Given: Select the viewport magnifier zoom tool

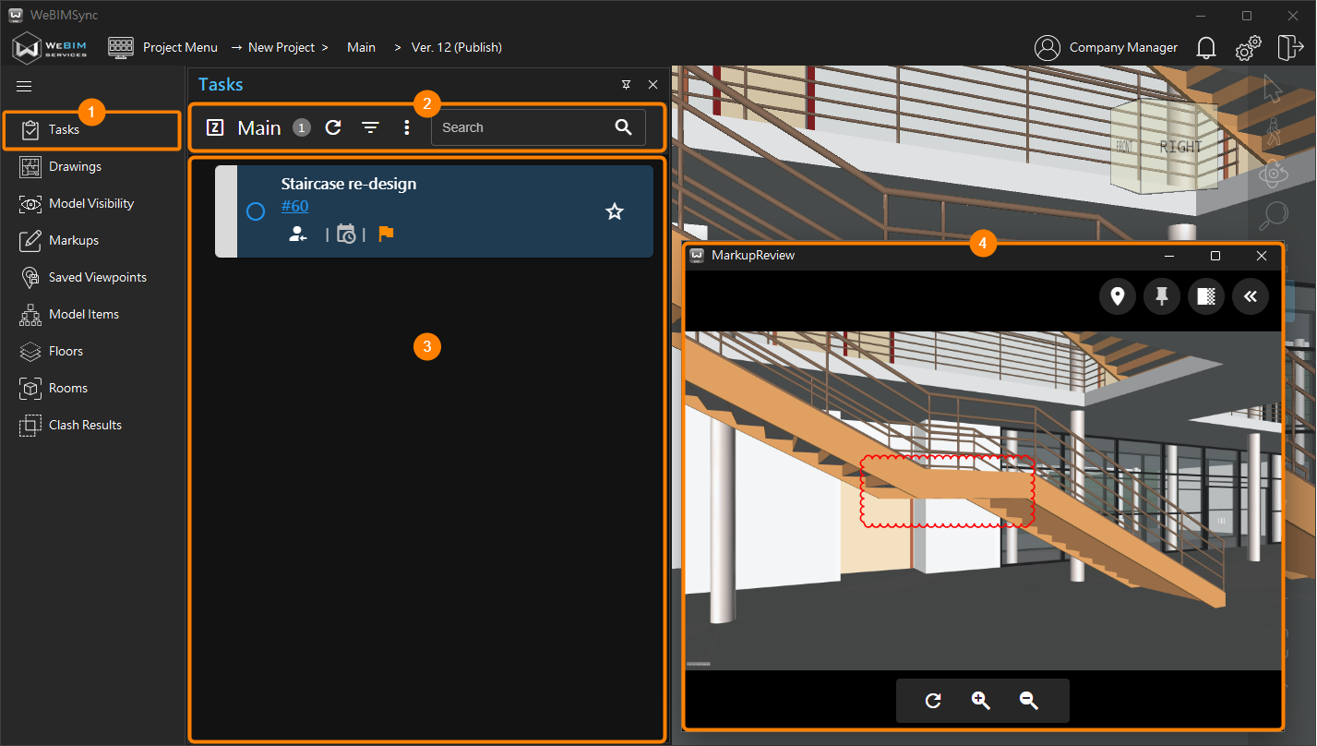Looking at the screenshot, I should tap(1274, 214).
